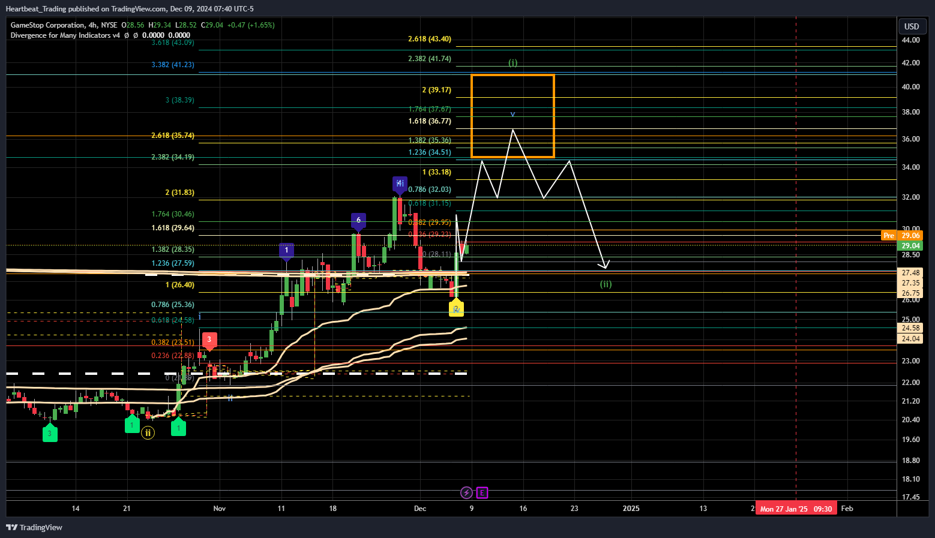Click the NYSE exchange label

109,25
